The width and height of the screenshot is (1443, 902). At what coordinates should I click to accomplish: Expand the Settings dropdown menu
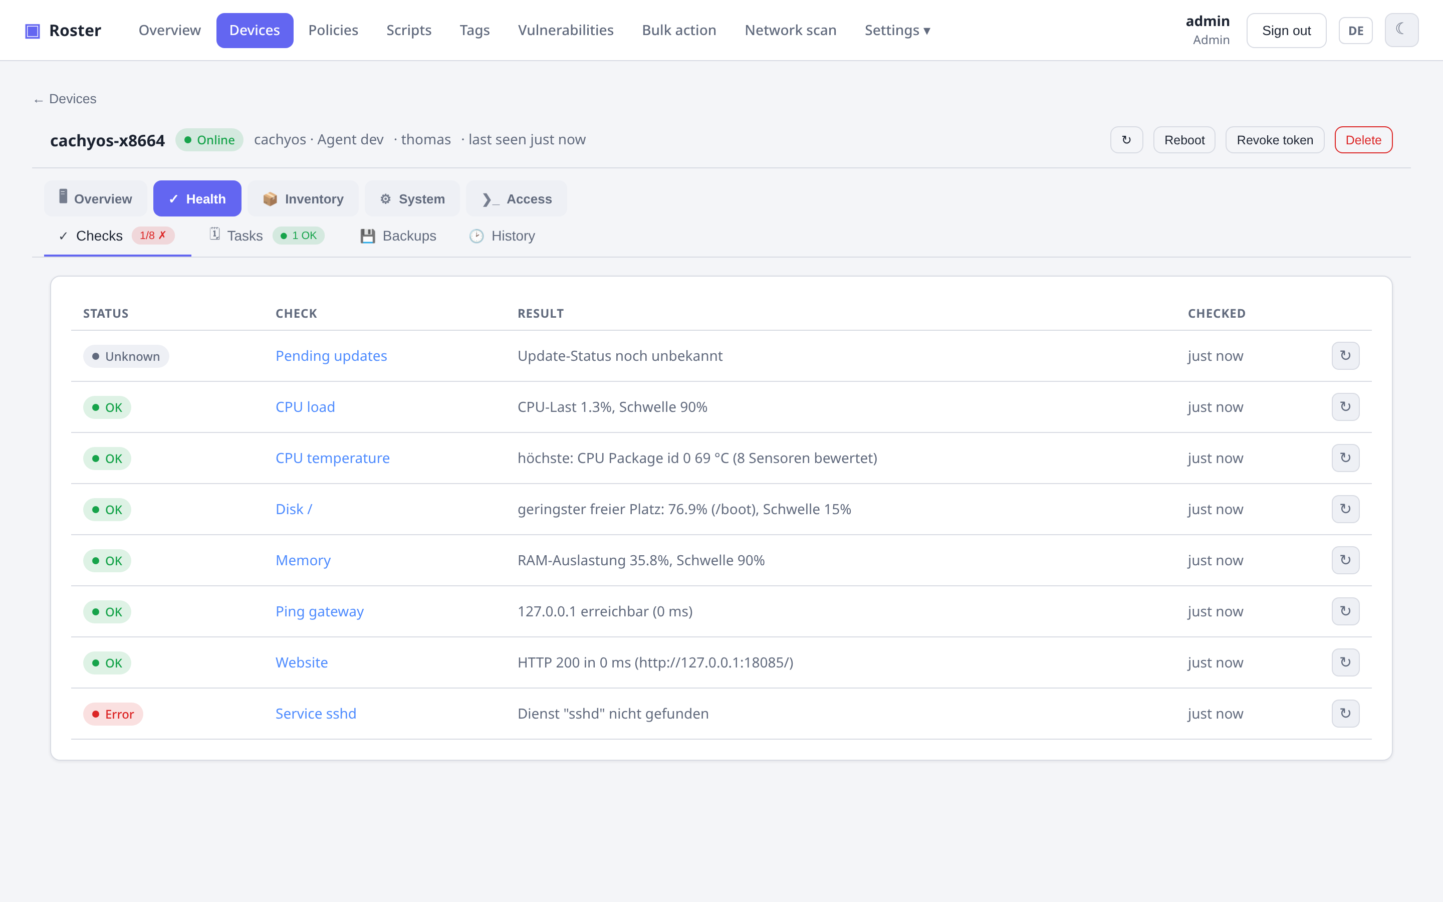[x=897, y=31]
